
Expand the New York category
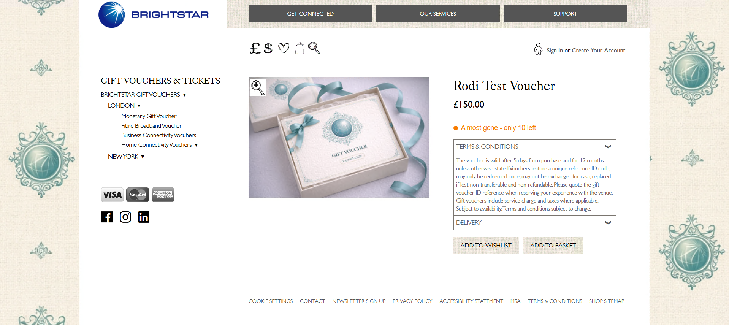click(x=143, y=157)
